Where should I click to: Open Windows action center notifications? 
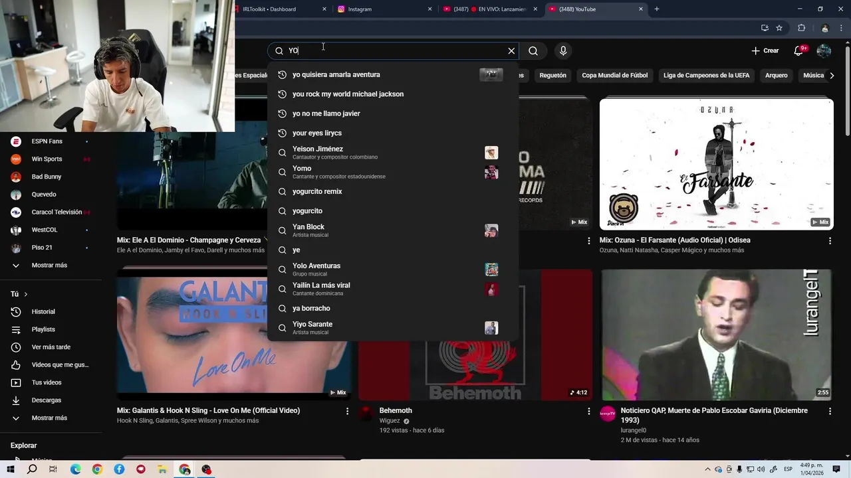[836, 469]
